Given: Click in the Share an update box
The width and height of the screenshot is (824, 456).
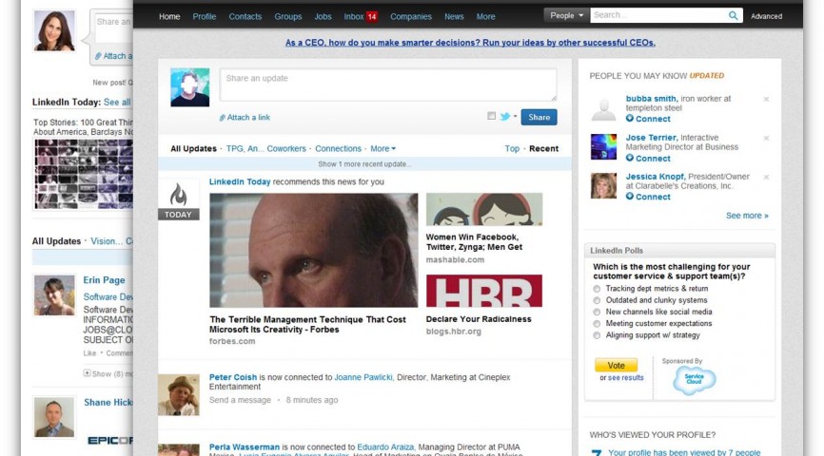Looking at the screenshot, I should point(387,85).
